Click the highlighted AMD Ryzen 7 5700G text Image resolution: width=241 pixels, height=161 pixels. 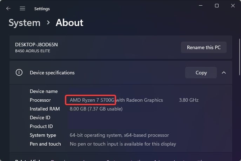click(92, 100)
